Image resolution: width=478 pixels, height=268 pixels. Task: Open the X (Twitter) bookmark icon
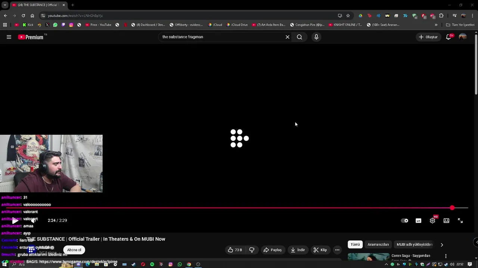click(47, 25)
